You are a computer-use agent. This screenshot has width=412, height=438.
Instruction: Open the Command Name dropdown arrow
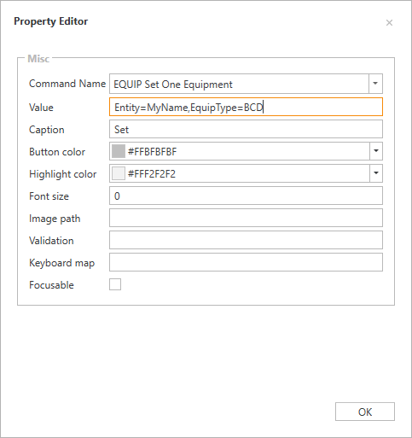click(x=375, y=84)
